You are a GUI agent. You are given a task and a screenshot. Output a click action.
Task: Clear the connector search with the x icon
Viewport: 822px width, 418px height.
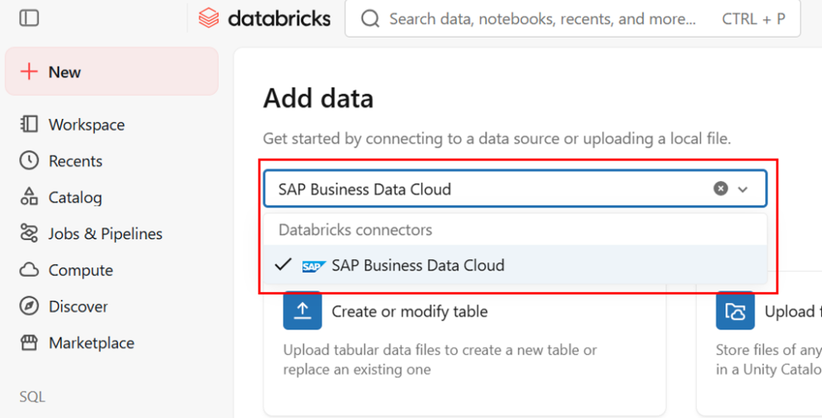coord(721,188)
